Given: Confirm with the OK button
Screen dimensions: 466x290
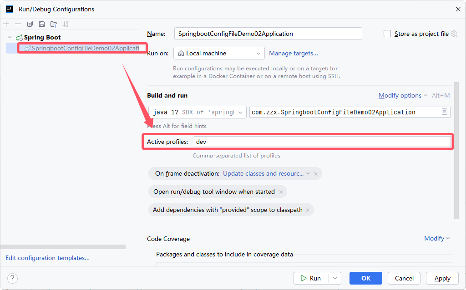Looking at the screenshot, I should pyautogui.click(x=366, y=278).
